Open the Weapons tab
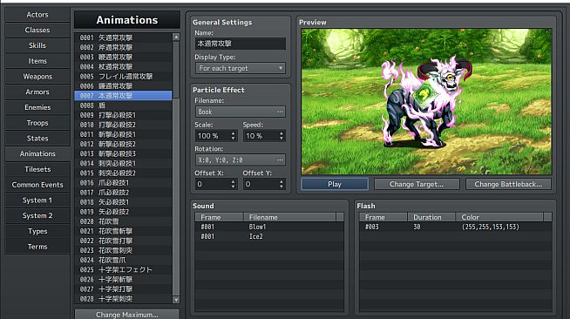The image size is (570, 319). coord(37,77)
